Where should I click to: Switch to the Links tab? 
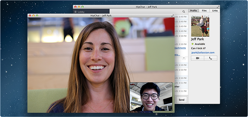click(x=215, y=11)
